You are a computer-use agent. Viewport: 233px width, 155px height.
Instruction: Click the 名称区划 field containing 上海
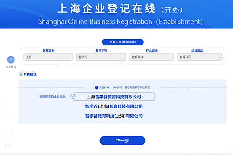click(47, 57)
